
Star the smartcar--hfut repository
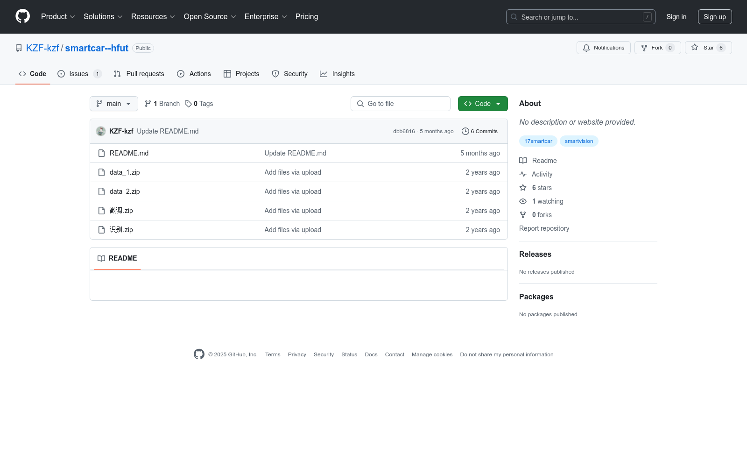(x=708, y=48)
